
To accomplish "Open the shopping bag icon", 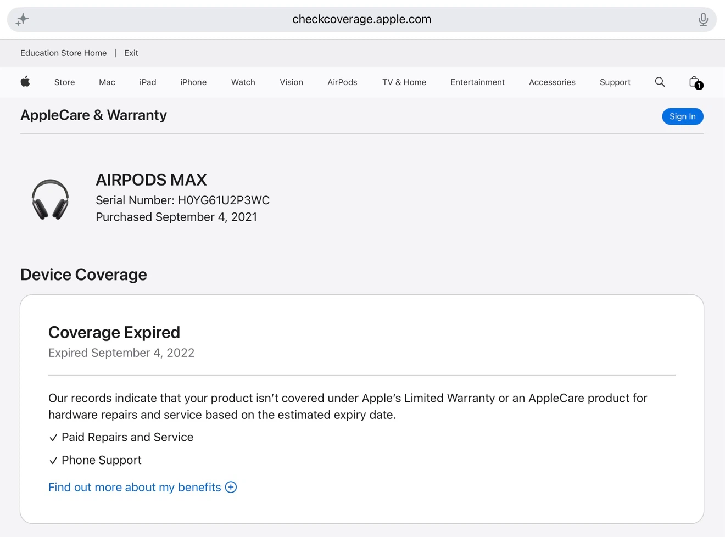I will [695, 82].
